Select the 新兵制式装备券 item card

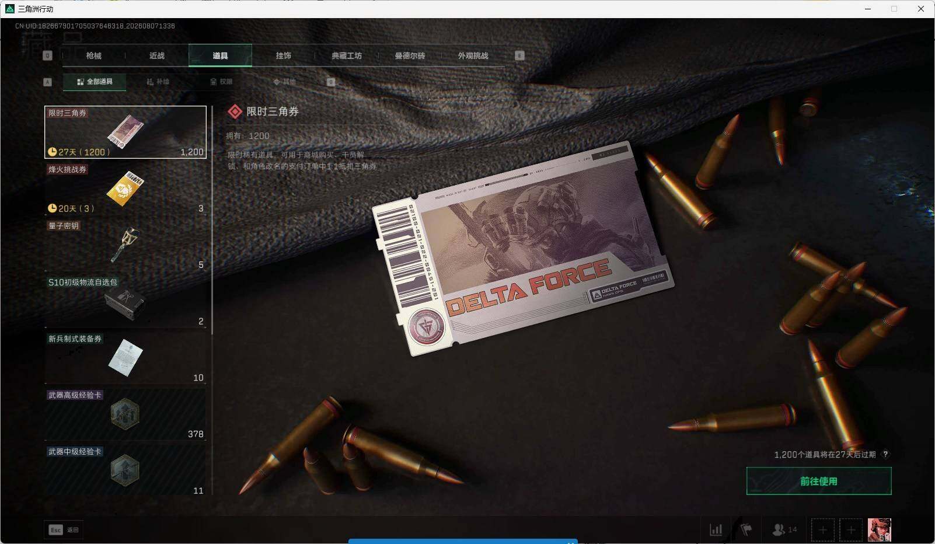[125, 358]
